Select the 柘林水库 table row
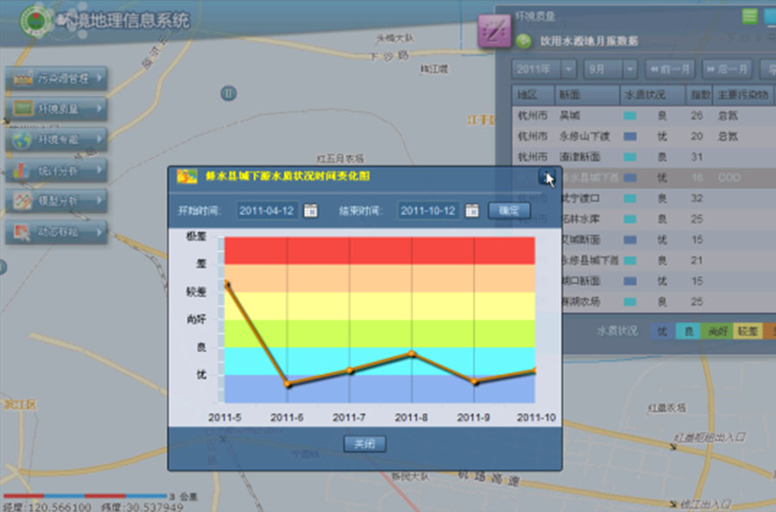 (x=668, y=219)
